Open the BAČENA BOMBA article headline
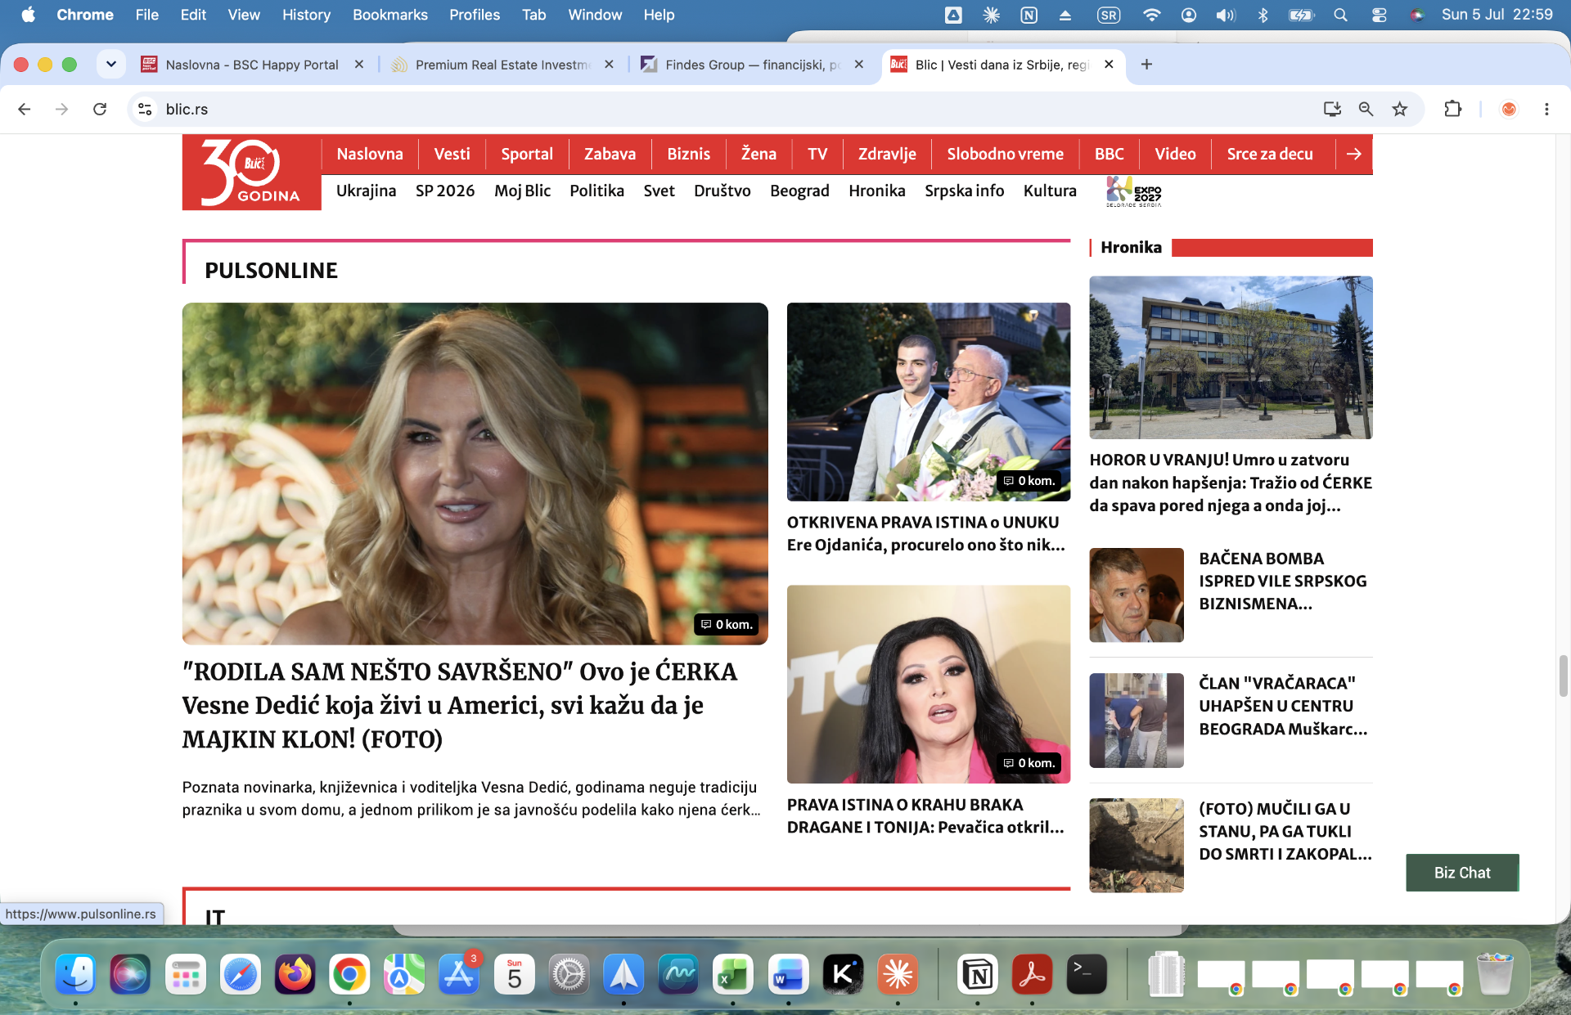The height and width of the screenshot is (1015, 1571). (1283, 581)
